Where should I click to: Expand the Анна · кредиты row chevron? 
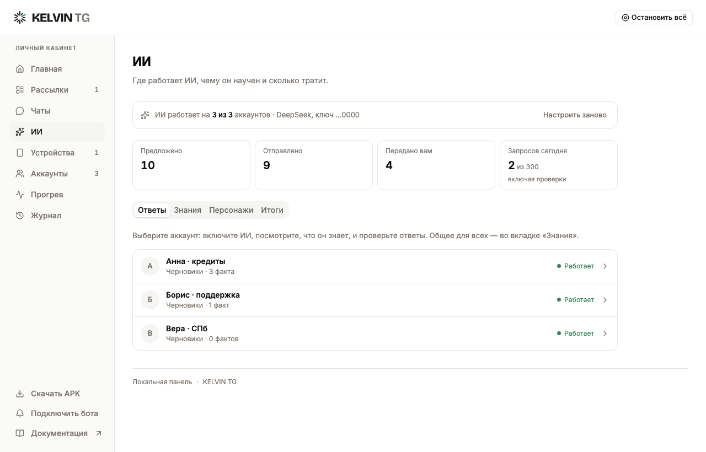pos(605,266)
